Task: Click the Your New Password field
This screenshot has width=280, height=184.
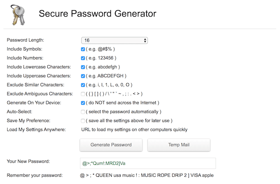Action: point(148,163)
